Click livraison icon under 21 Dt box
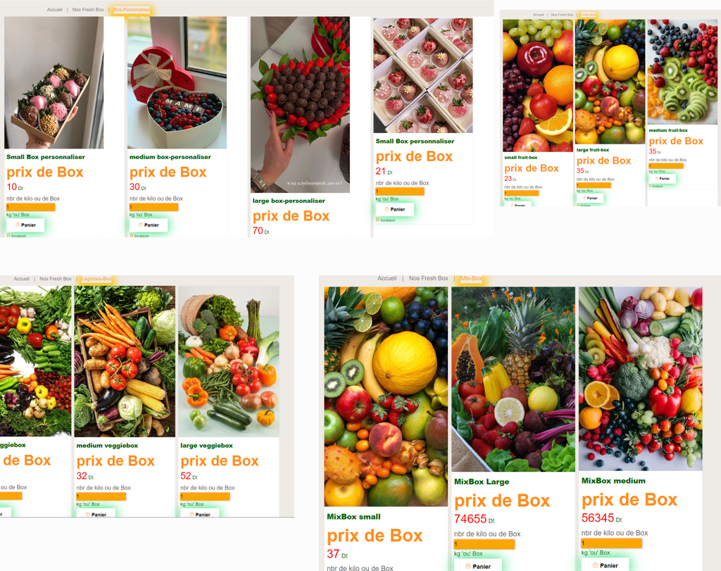This screenshot has width=721, height=571. click(x=378, y=220)
